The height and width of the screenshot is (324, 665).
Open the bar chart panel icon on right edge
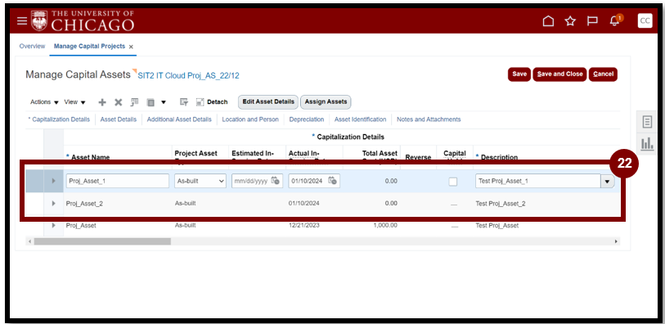[x=647, y=144]
